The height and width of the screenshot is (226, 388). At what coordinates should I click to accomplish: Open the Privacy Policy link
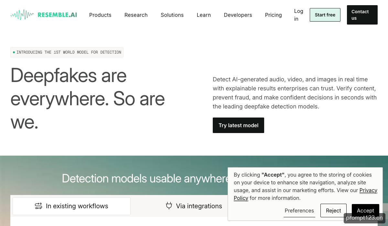click(x=306, y=194)
